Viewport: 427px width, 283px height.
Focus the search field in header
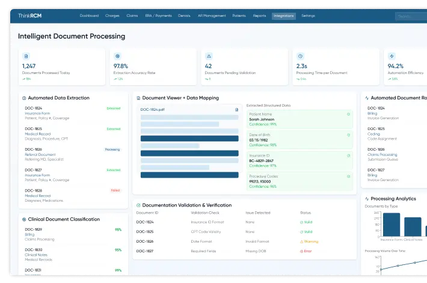[x=411, y=16]
